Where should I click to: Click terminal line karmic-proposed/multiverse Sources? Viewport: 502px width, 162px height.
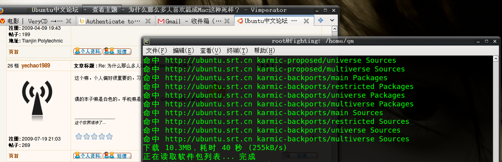pos(274,69)
